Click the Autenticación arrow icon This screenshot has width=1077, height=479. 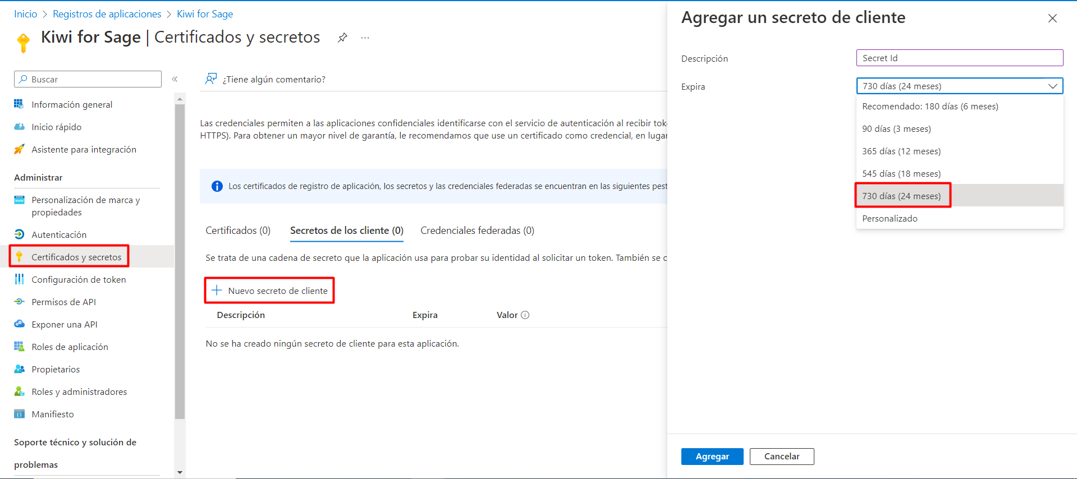(x=19, y=234)
